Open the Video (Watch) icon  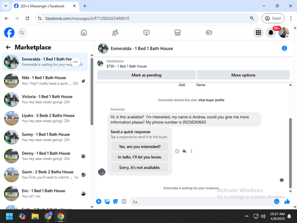tap(146, 33)
